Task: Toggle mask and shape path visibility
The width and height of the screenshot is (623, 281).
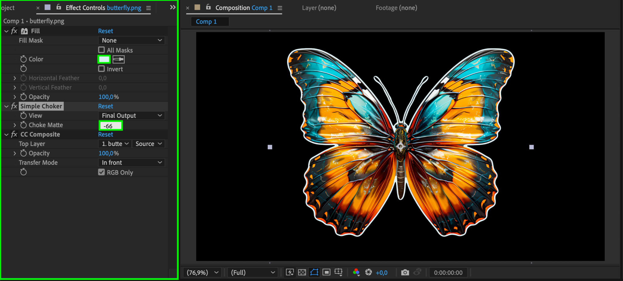Action: [314, 272]
